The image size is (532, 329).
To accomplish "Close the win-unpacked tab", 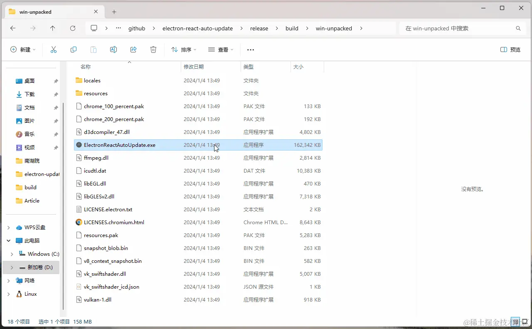I will [96, 12].
